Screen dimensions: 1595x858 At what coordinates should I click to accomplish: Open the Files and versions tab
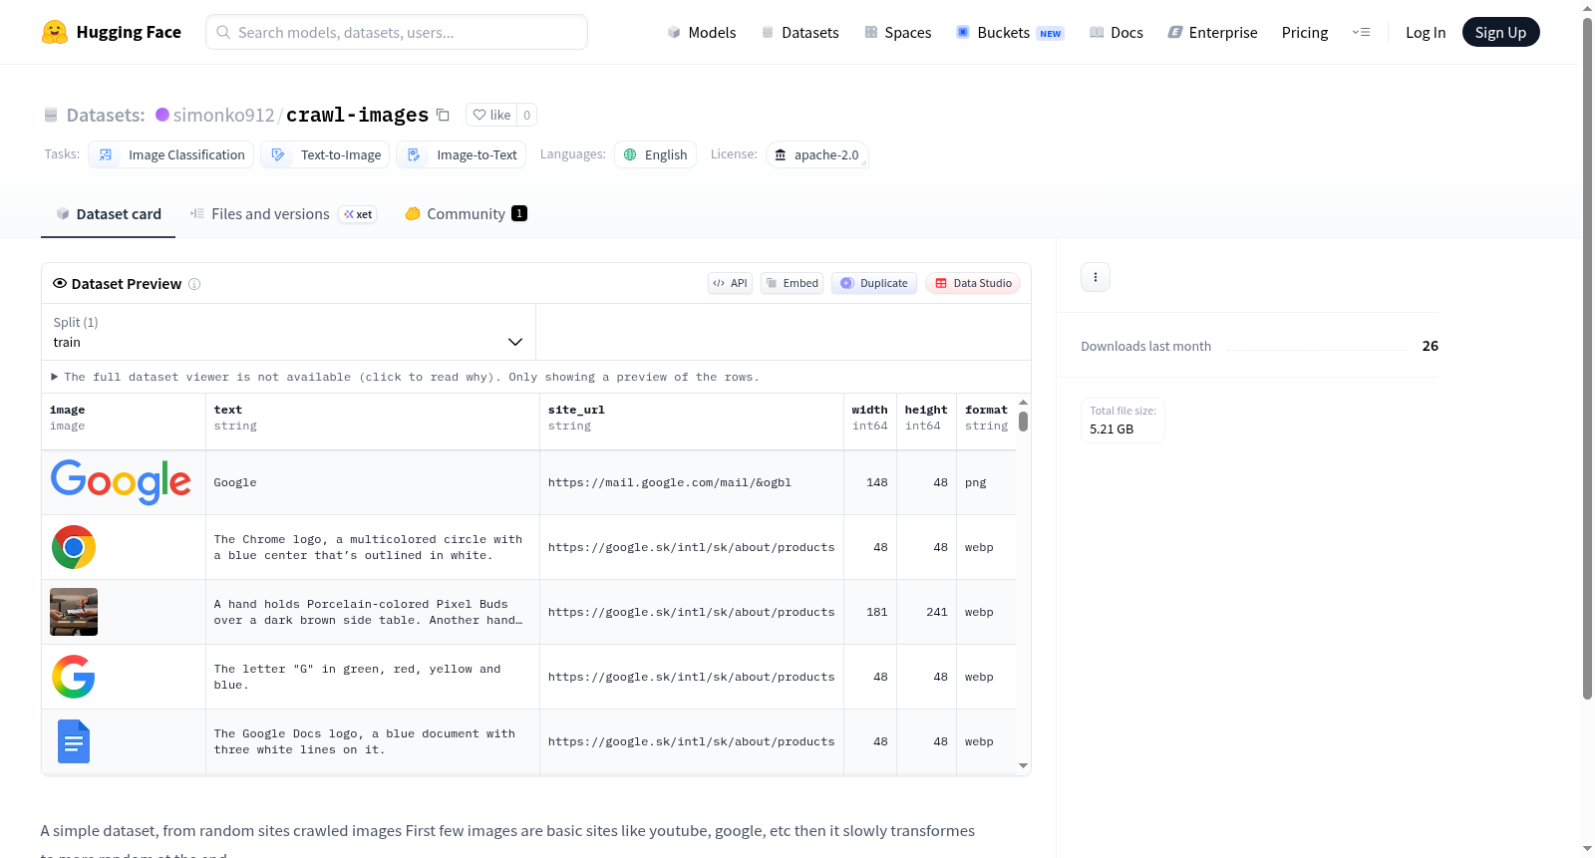(x=283, y=214)
